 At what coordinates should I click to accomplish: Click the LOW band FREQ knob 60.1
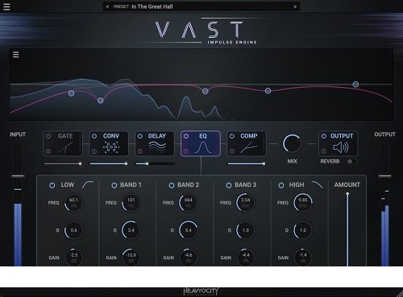(x=73, y=203)
